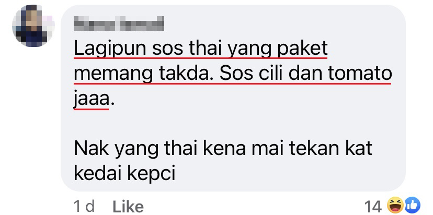Click the blue thumbs-up reaction icon

point(412,206)
